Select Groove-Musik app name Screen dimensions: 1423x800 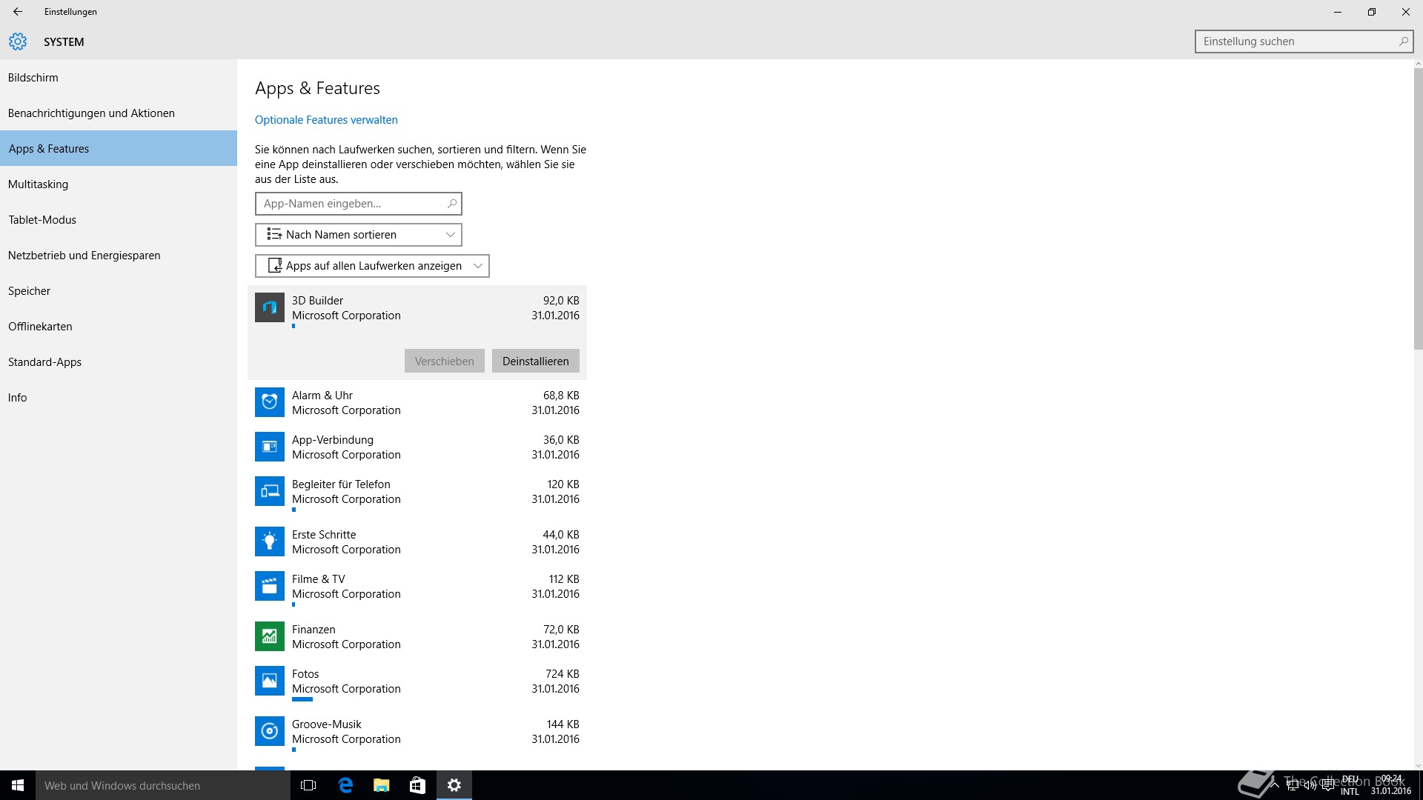point(327,724)
